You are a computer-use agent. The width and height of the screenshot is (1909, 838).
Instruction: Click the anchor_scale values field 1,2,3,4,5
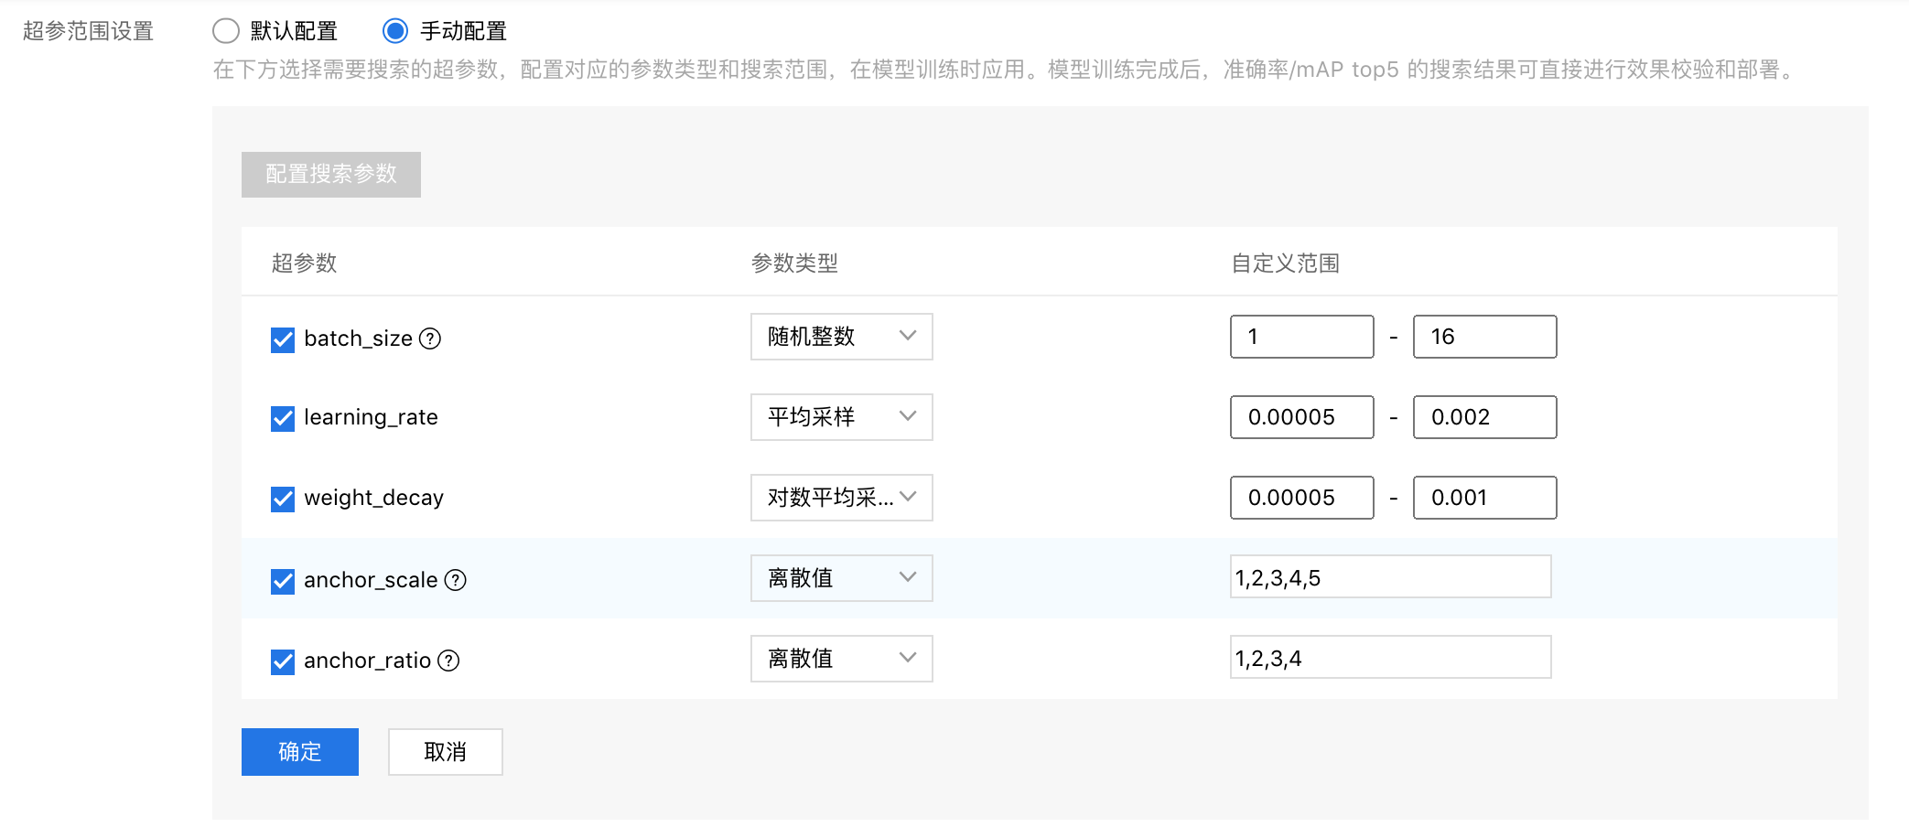pos(1391,577)
